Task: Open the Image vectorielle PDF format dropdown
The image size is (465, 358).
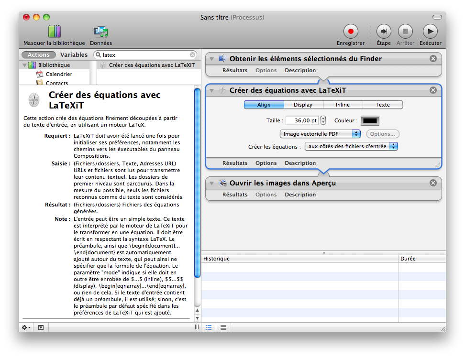Action: [x=320, y=134]
